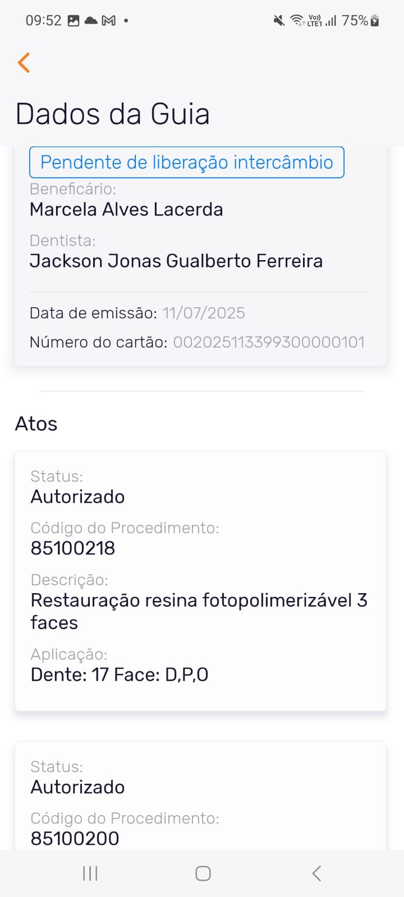Tap the cloud notification icon
The width and height of the screenshot is (404, 897).
coord(91,21)
